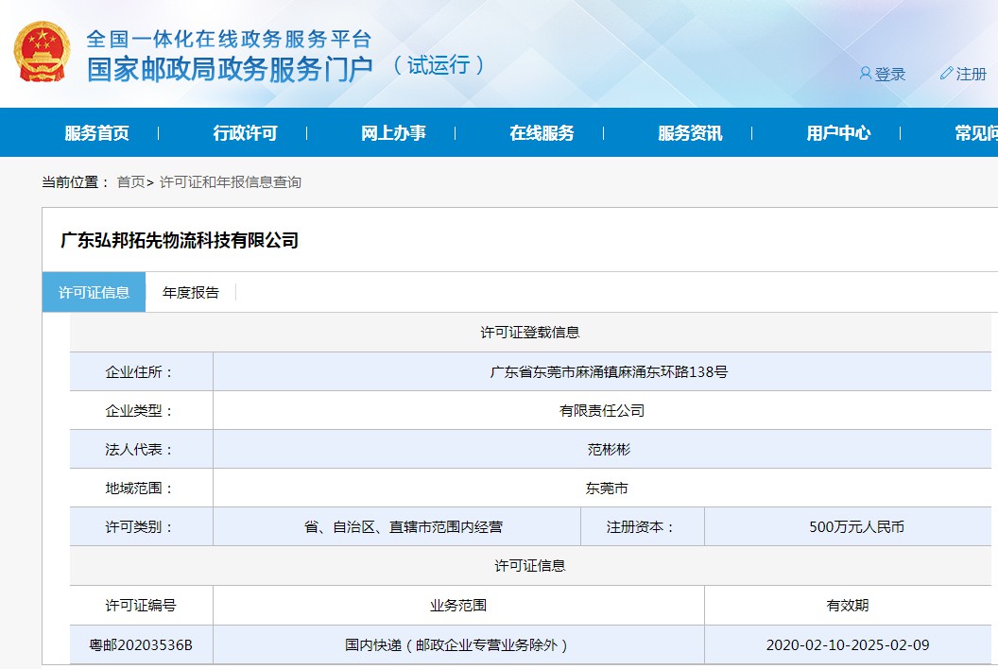Click the 业务范围 column header

(458, 606)
